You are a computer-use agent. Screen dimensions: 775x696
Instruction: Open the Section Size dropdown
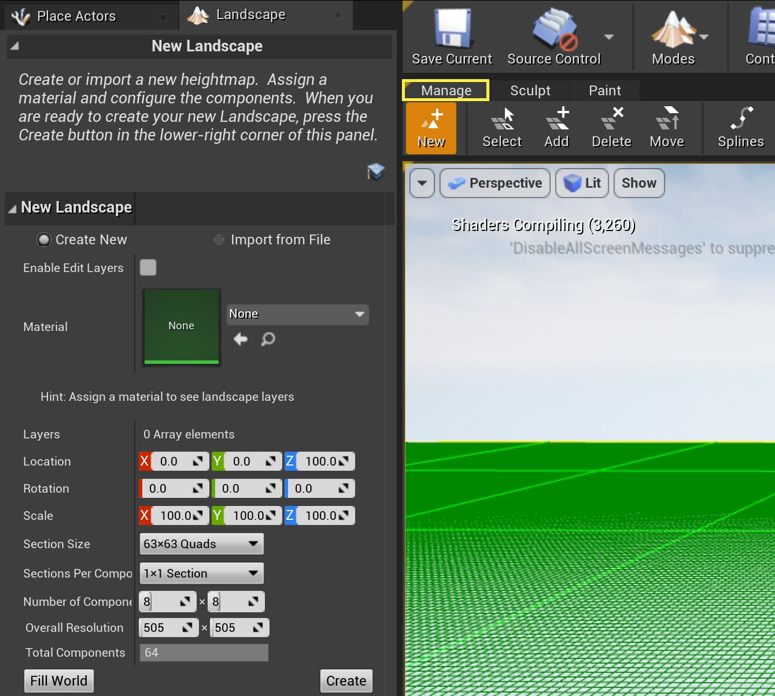click(201, 544)
